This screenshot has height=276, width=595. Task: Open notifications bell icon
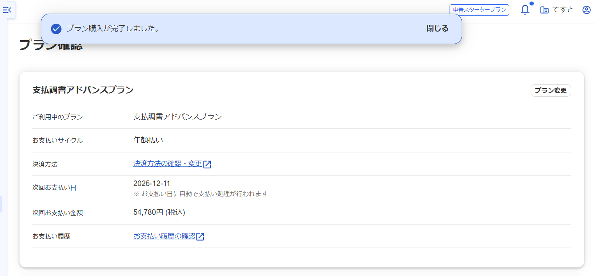tap(525, 10)
